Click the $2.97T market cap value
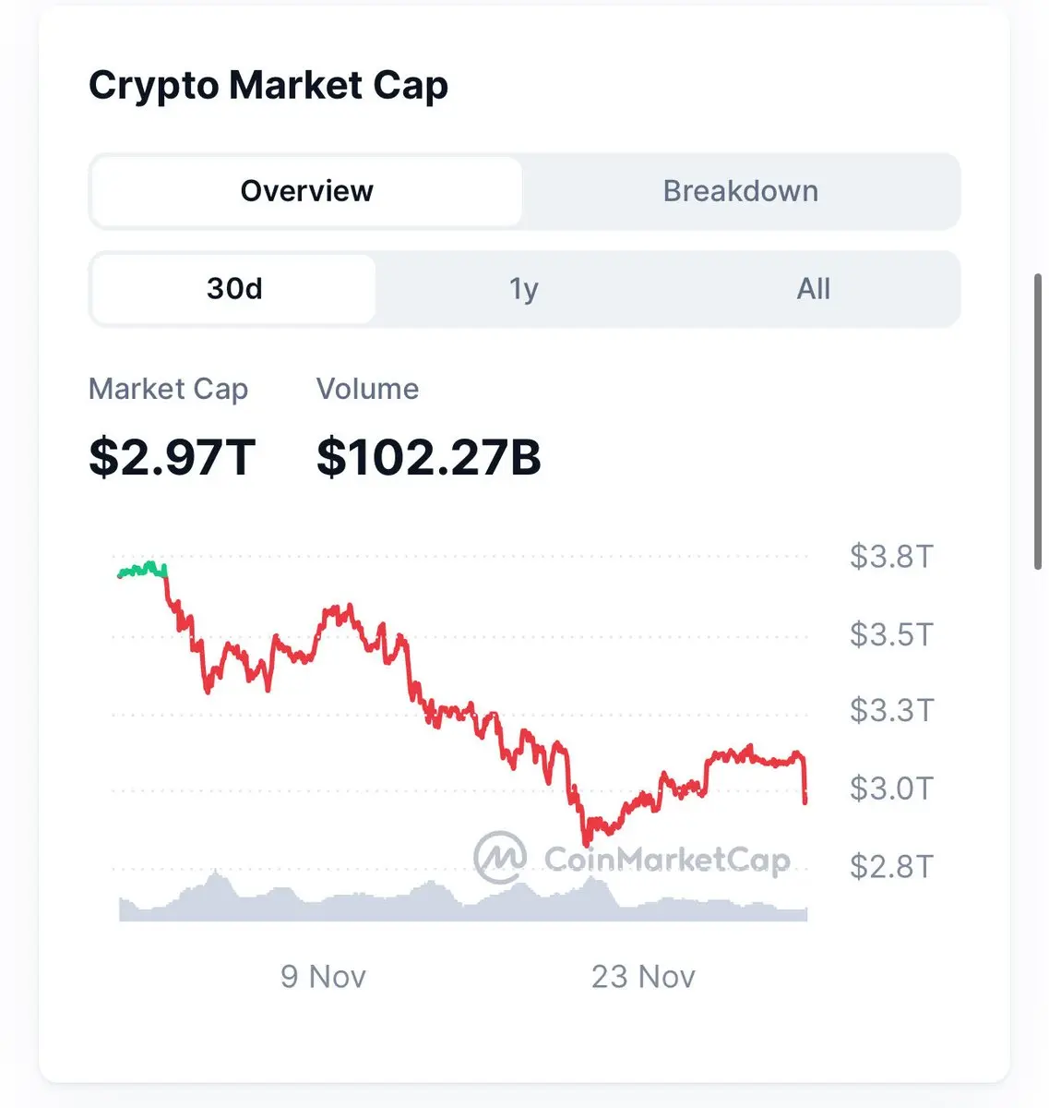The width and height of the screenshot is (1049, 1108). coord(172,457)
